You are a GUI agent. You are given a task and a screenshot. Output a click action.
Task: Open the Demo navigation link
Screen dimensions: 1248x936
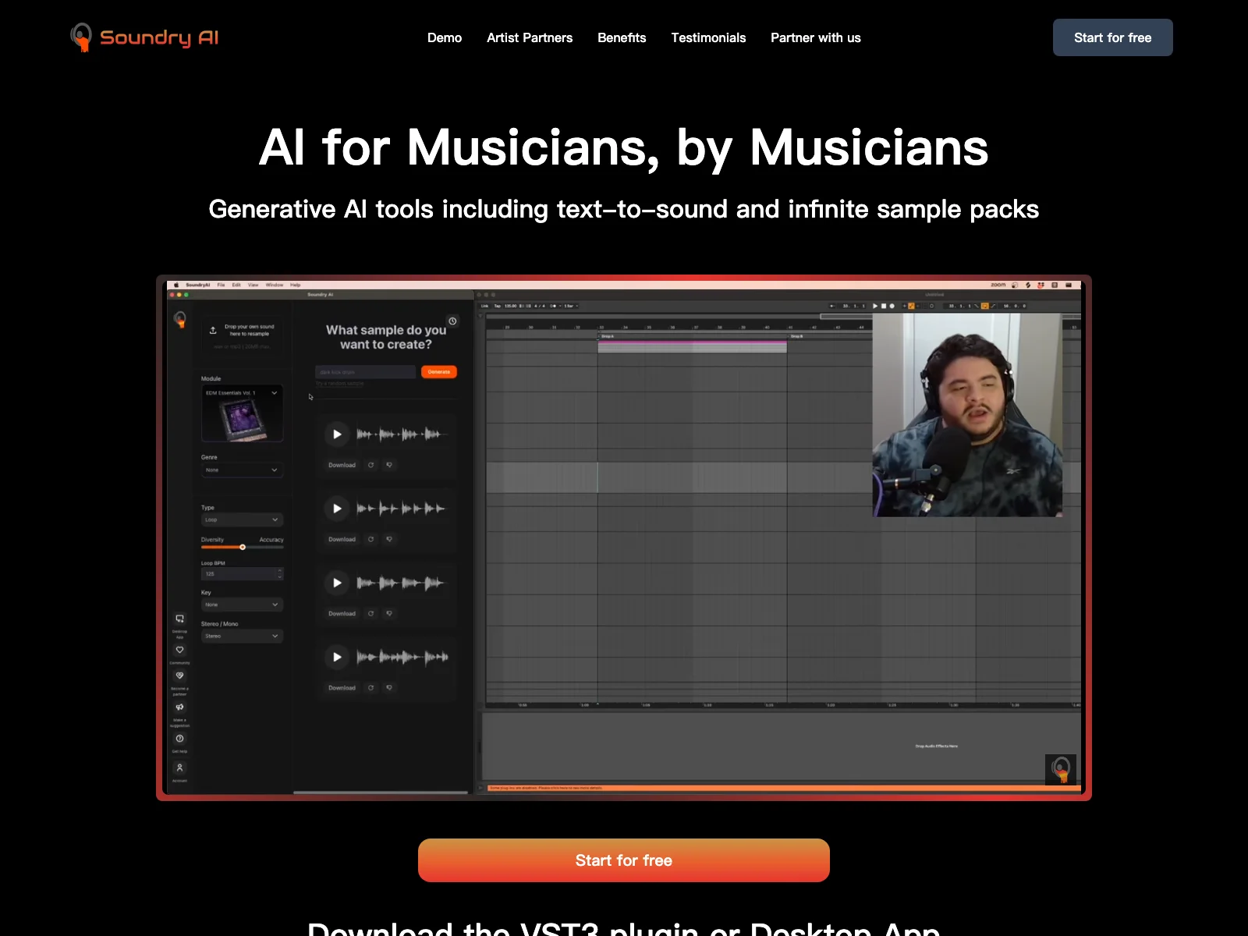click(x=445, y=37)
